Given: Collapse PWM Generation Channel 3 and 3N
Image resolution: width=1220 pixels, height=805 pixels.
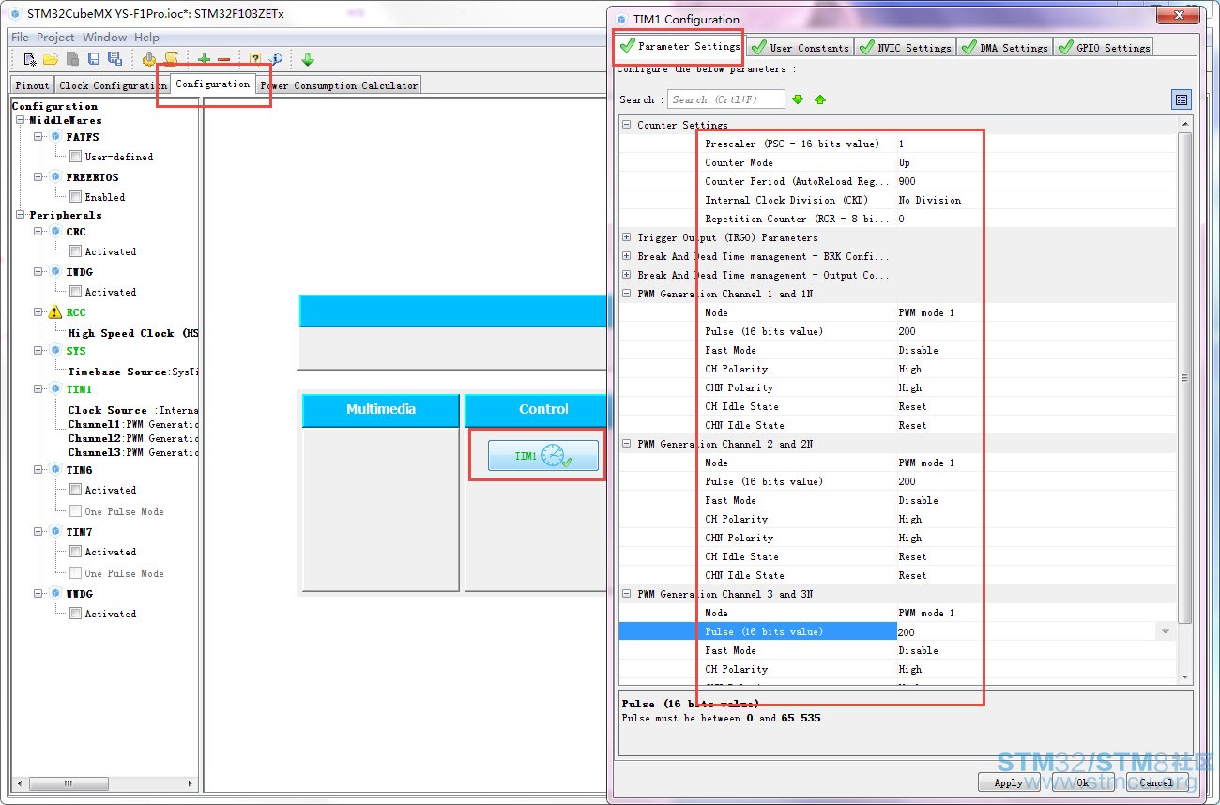Looking at the screenshot, I should click(626, 594).
